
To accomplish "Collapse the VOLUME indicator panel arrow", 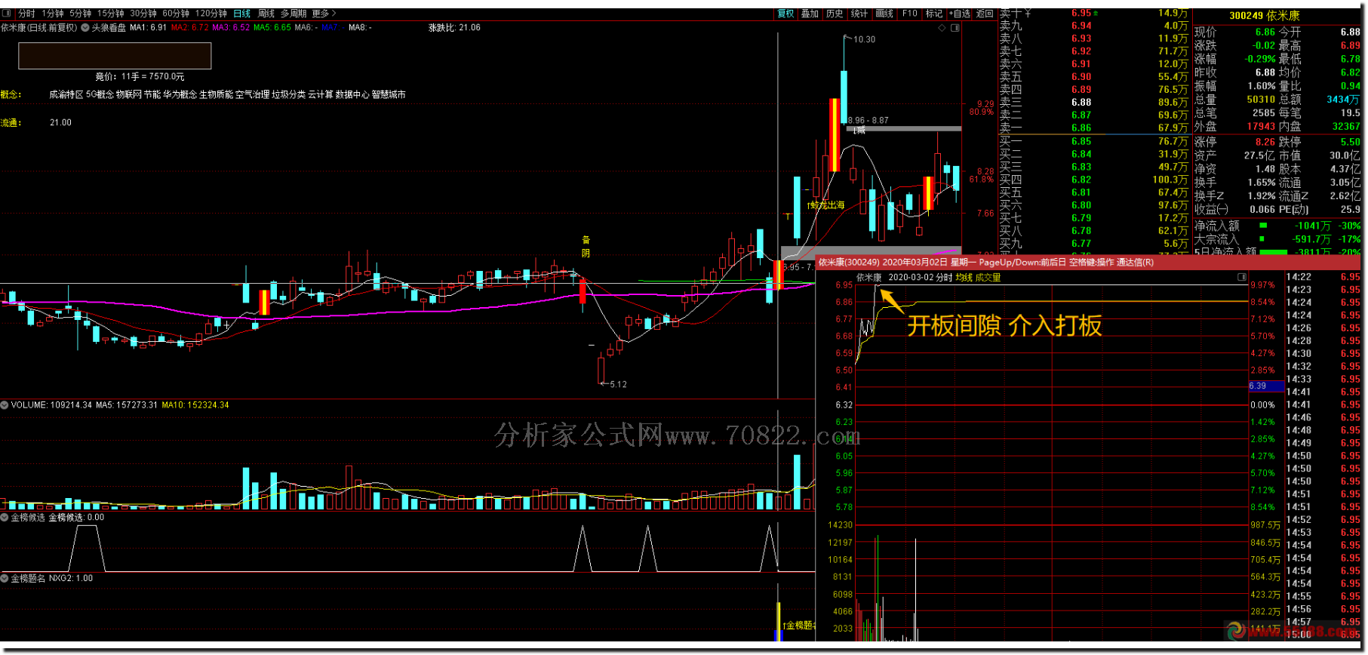I will (5, 405).
